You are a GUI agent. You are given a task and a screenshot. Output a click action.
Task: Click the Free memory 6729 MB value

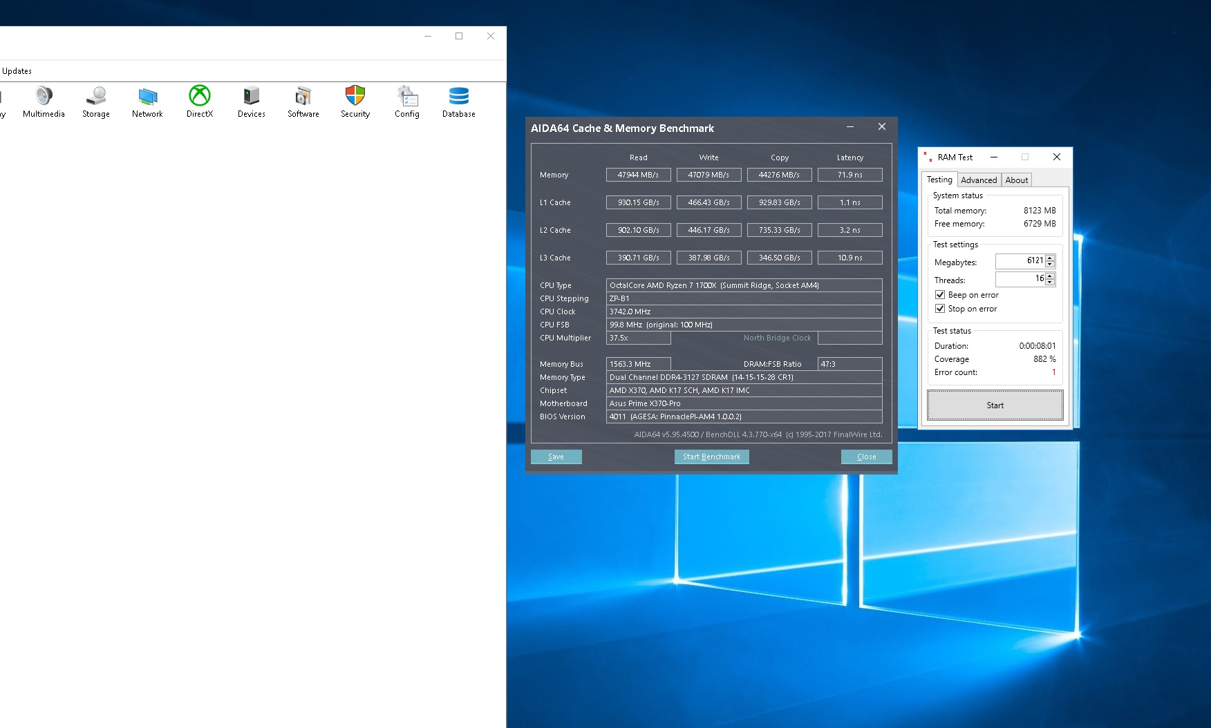coord(1040,224)
